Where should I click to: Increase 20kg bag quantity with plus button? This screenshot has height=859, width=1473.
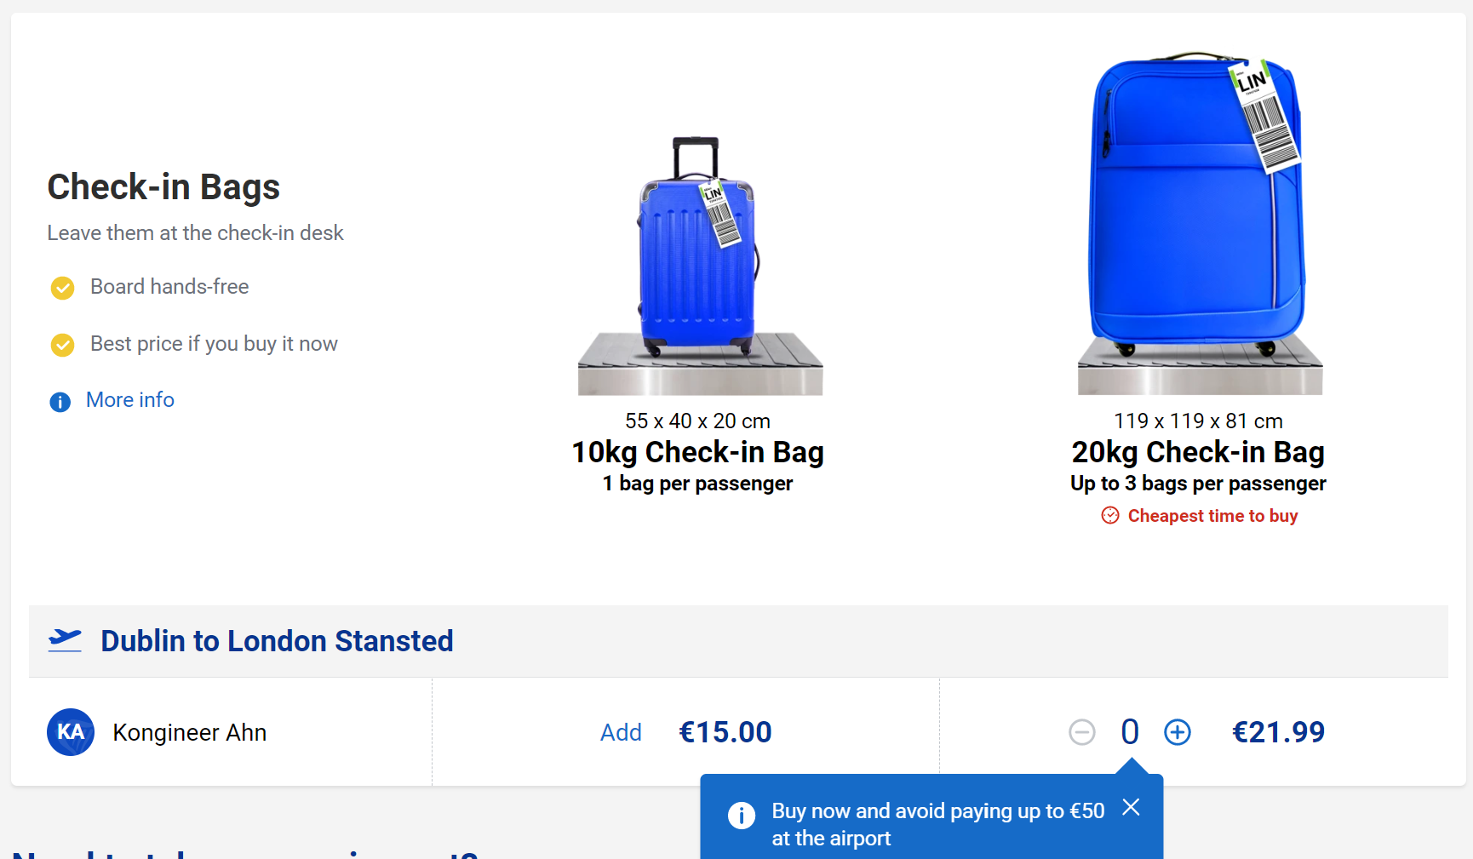pyautogui.click(x=1178, y=731)
